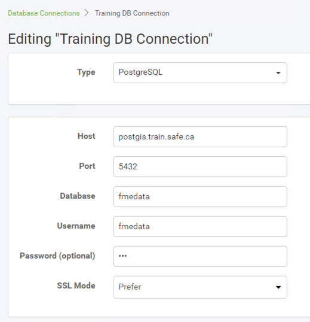
Task: Click the Editing "Training DB Connection" heading
Action: point(111,39)
